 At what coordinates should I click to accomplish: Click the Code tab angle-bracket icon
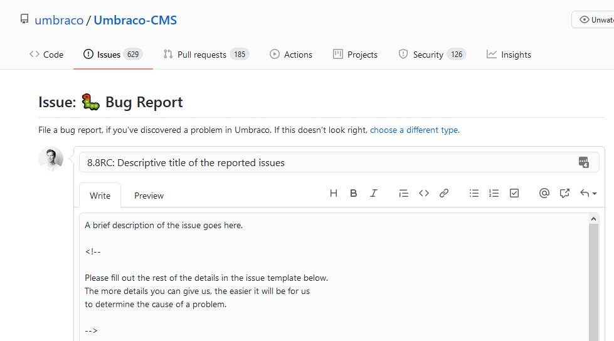tap(34, 54)
